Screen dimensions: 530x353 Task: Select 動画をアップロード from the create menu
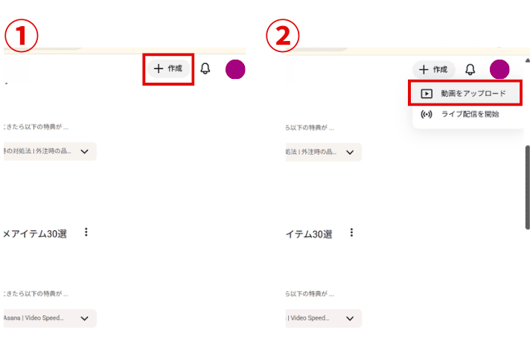pyautogui.click(x=473, y=94)
